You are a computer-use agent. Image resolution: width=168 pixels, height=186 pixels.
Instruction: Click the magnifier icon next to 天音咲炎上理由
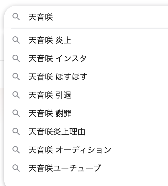click(x=16, y=132)
